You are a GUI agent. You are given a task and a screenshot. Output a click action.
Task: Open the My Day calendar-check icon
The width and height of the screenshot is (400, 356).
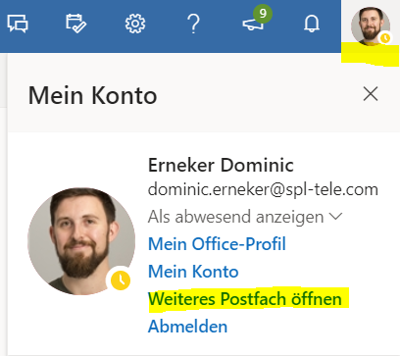pyautogui.click(x=75, y=24)
